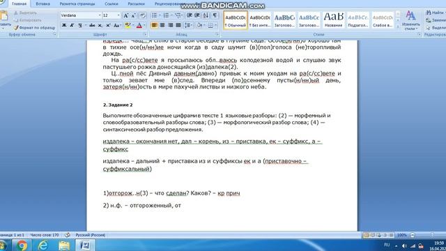Switch to the Разметка страницы tab

(x=77, y=4)
